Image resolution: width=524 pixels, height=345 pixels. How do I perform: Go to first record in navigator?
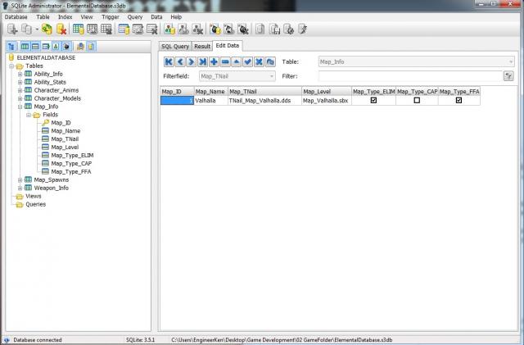click(169, 61)
